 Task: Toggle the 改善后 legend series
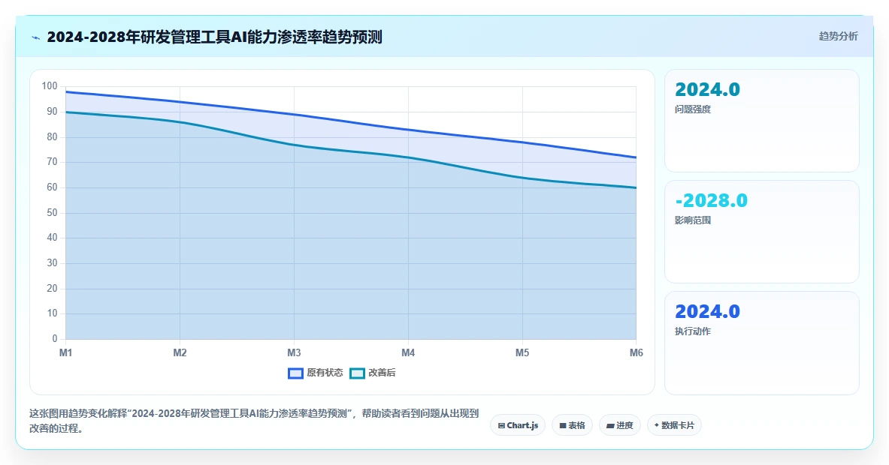coord(373,373)
